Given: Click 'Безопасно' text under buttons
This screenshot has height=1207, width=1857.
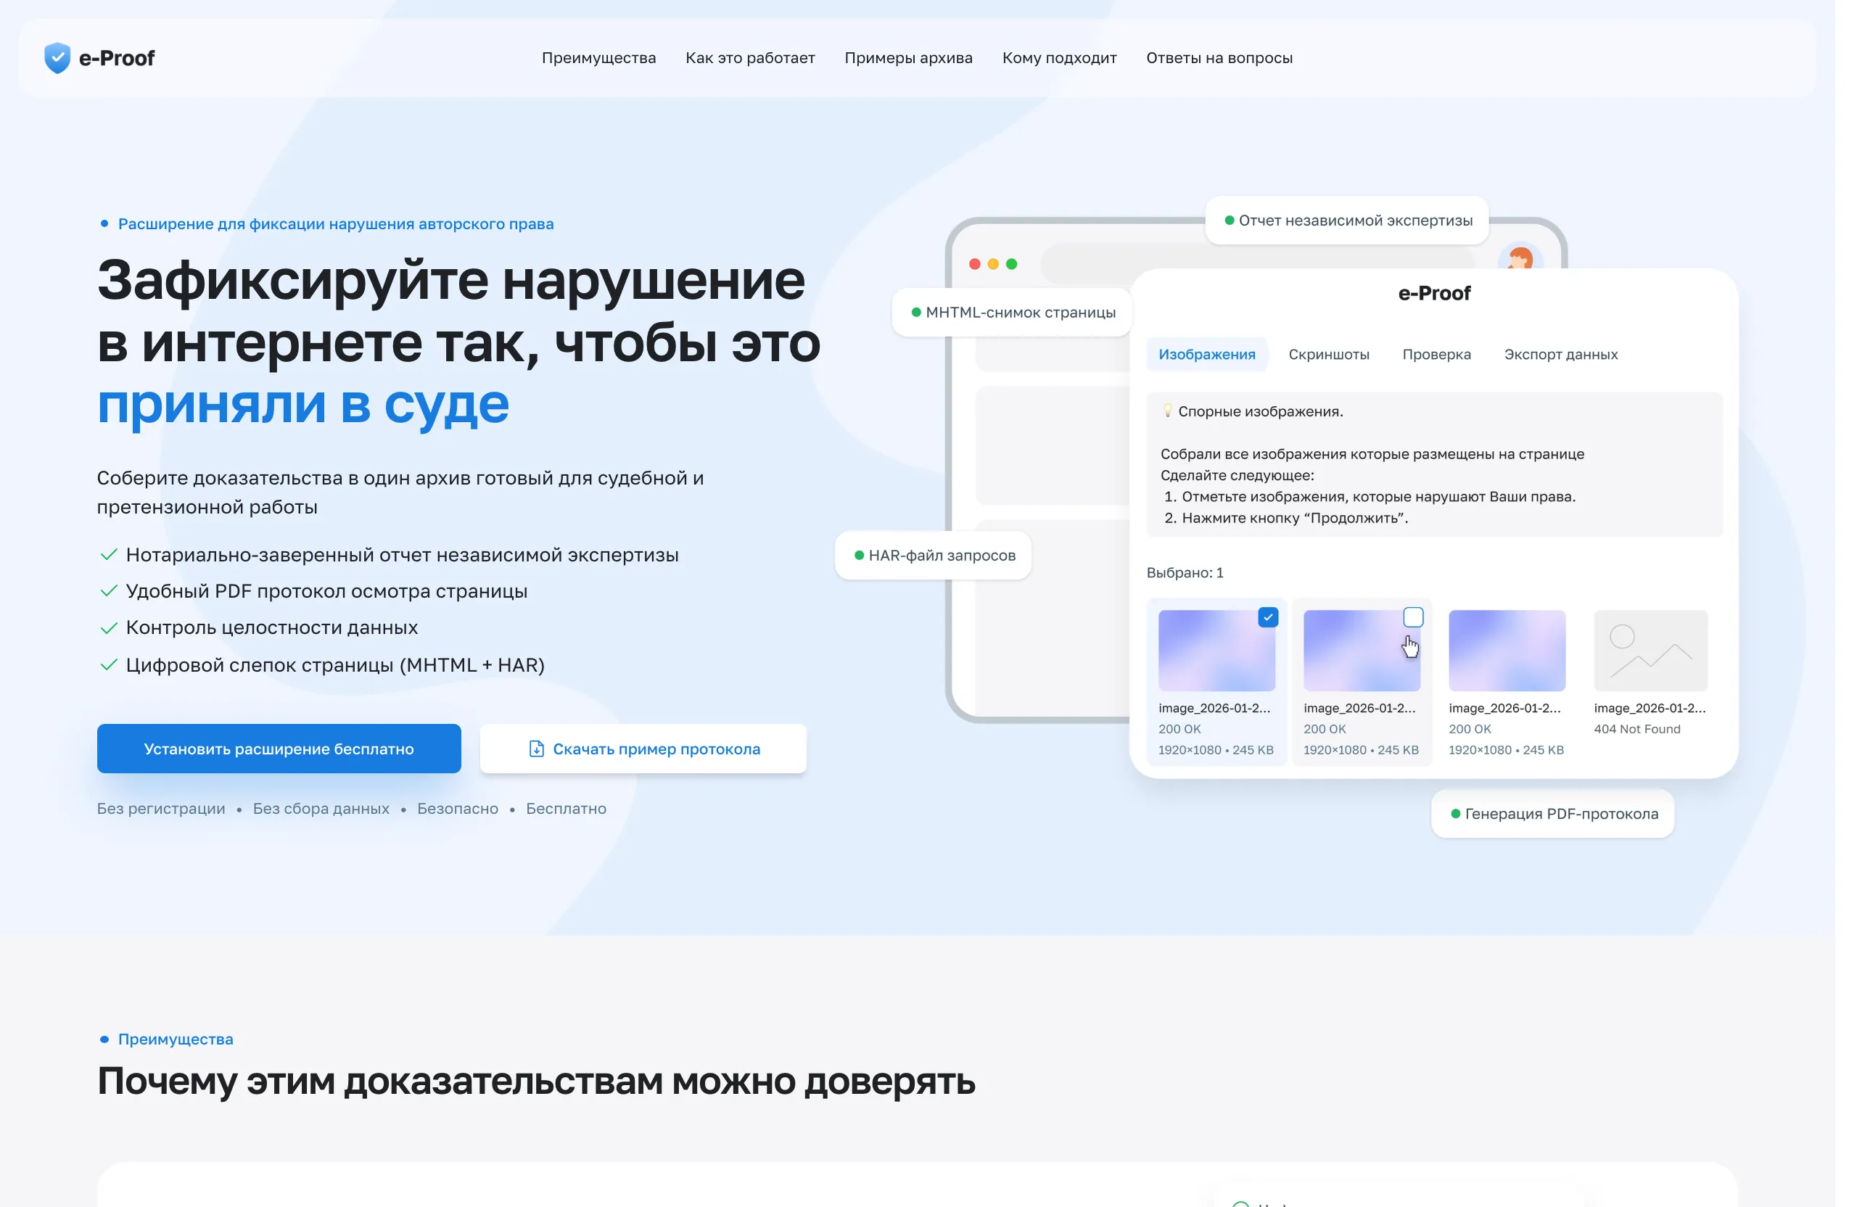Looking at the screenshot, I should [x=457, y=808].
